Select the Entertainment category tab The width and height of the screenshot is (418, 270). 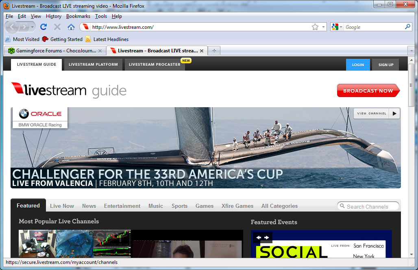pyautogui.click(x=122, y=206)
